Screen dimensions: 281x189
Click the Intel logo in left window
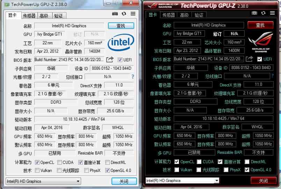121,43
